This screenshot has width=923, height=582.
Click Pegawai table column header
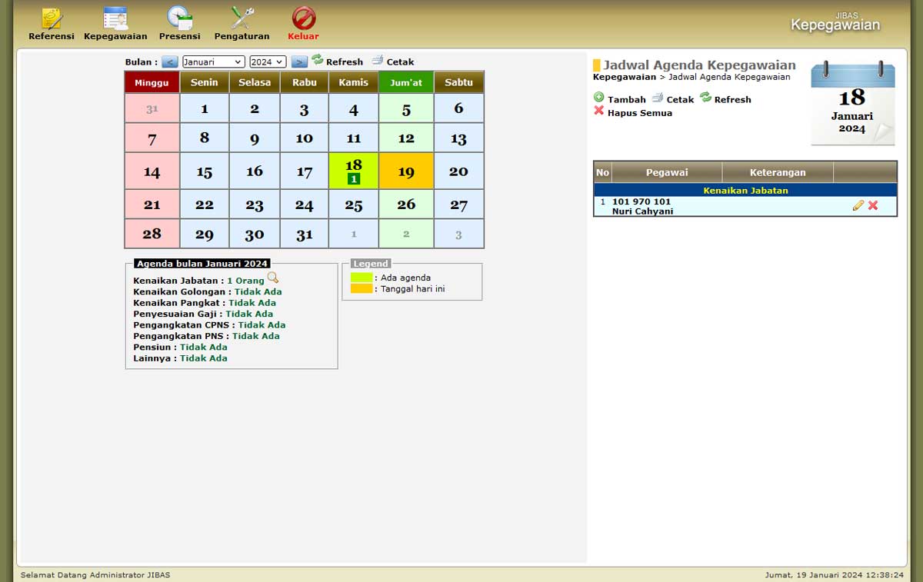coord(667,172)
